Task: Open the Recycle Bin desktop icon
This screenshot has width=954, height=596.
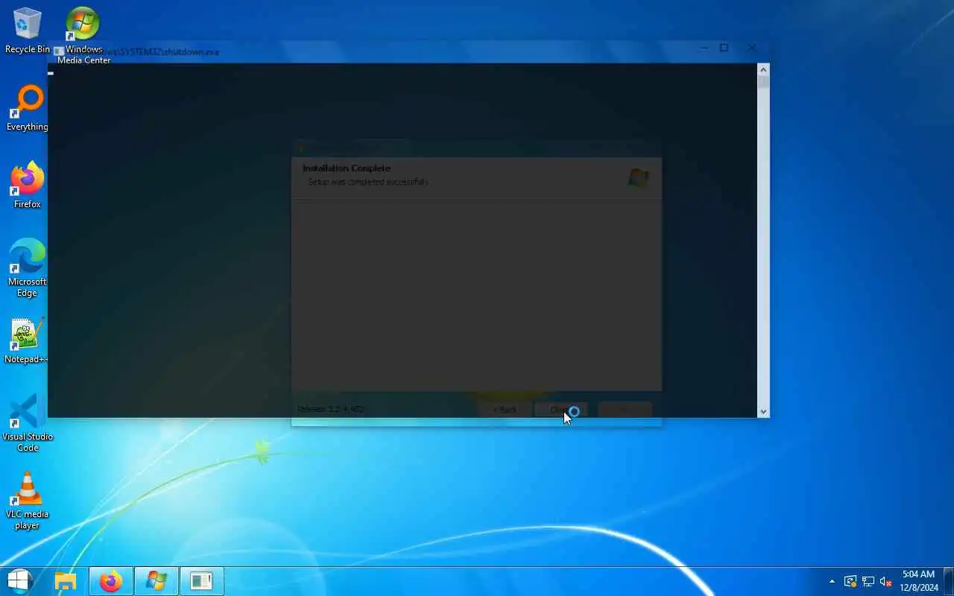Action: tap(27, 31)
